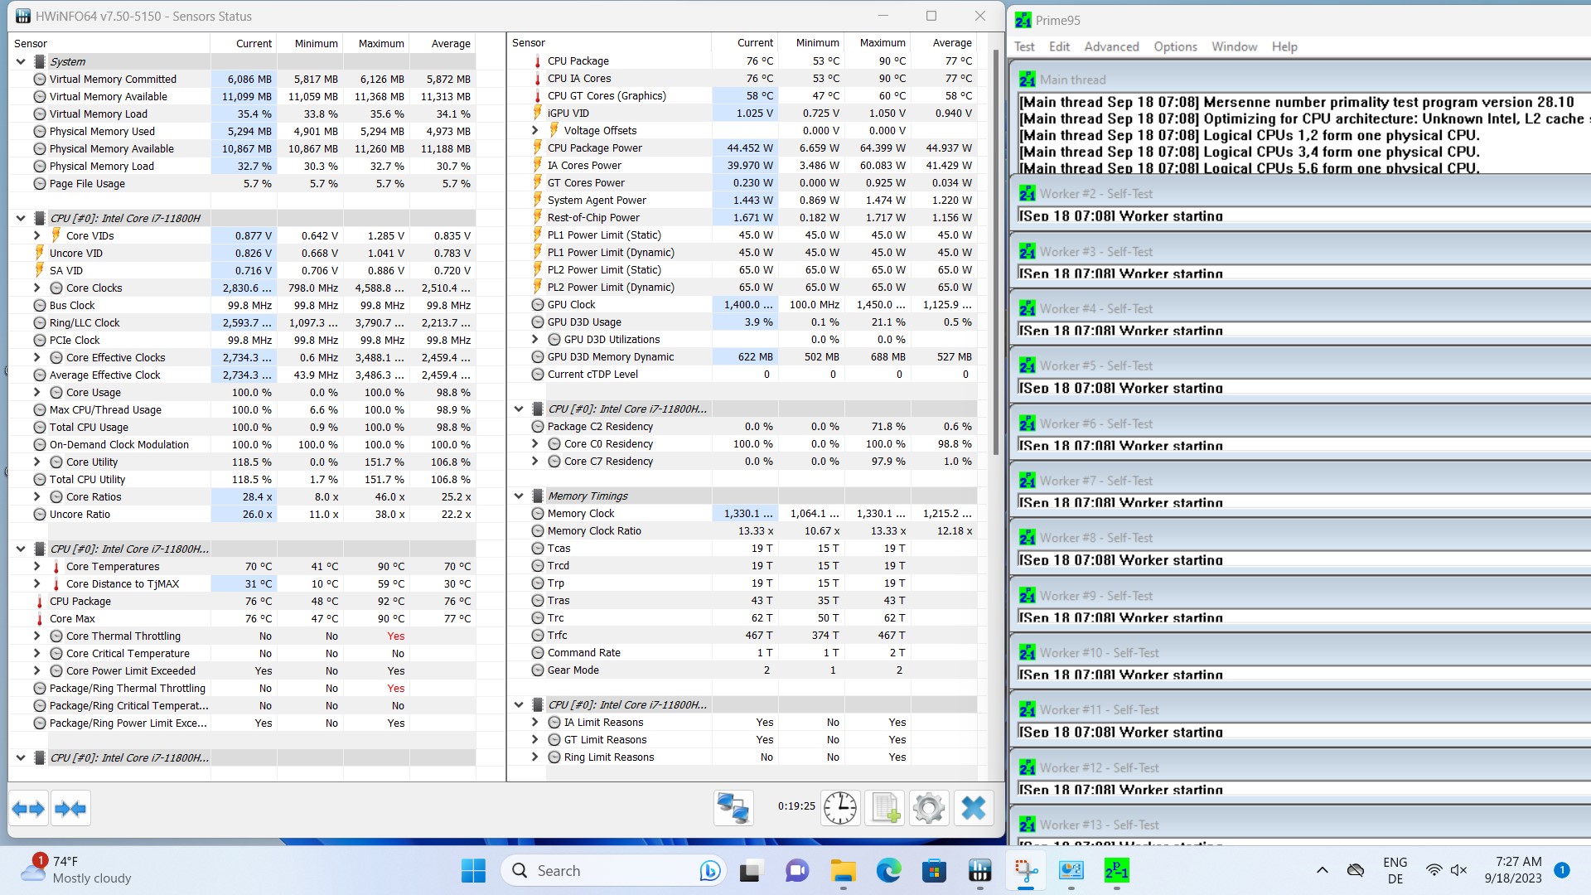This screenshot has width=1591, height=895.
Task: Expand the Core Usage row
Action: (x=37, y=392)
